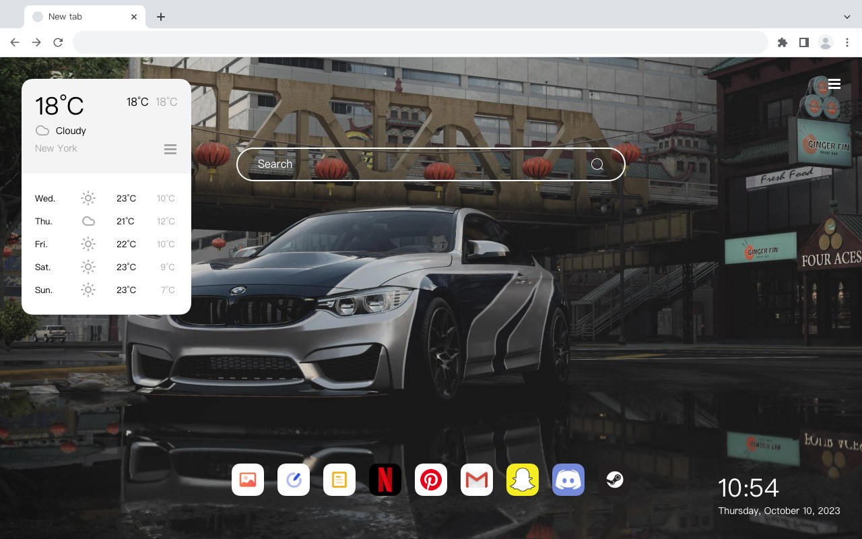Click the Cloudy condition label
Screen dimensions: 862x539
coord(71,131)
